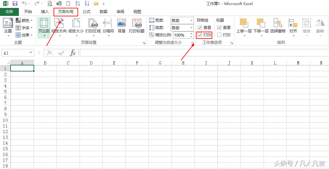Click the 背景 background icon

tap(121, 24)
